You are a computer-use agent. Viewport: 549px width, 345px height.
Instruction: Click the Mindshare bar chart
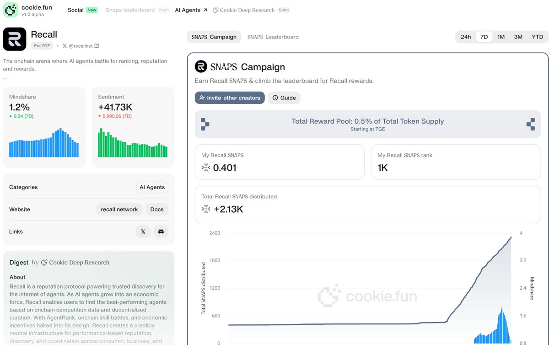pyautogui.click(x=44, y=142)
